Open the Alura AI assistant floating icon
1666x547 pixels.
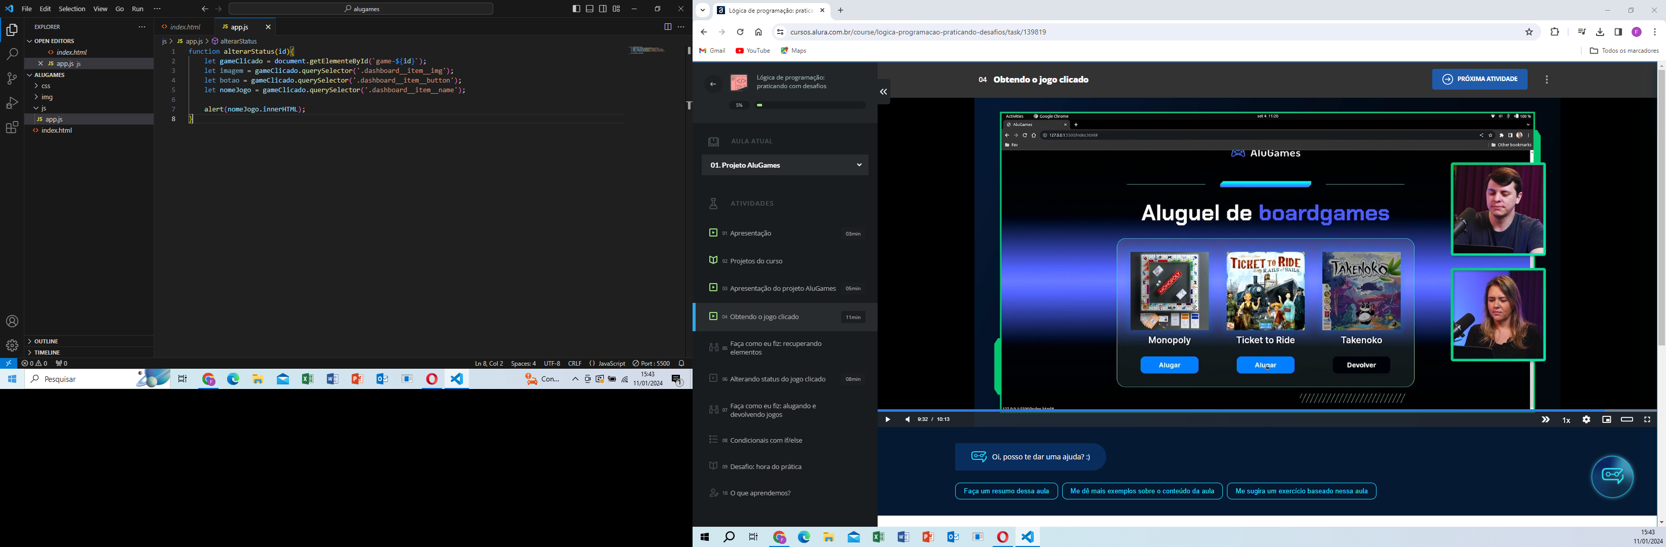pyautogui.click(x=1612, y=477)
